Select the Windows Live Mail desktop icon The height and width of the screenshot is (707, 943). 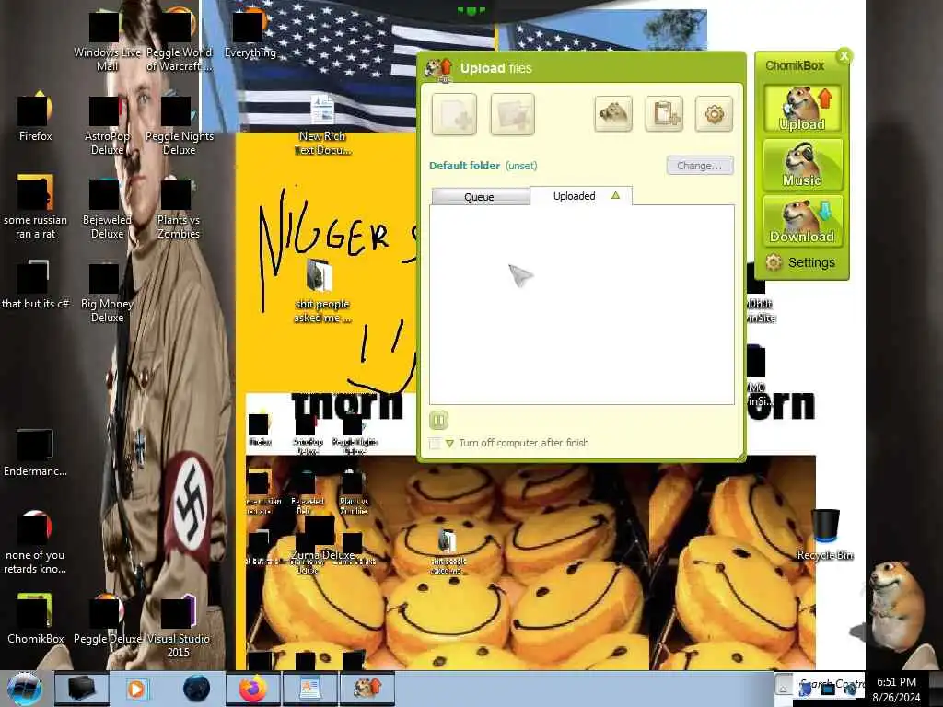click(107, 41)
